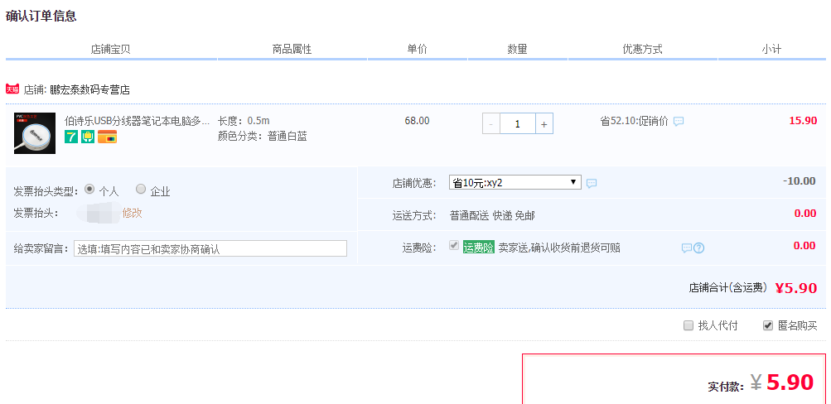Click the 数量 column header
The image size is (831, 404).
[x=517, y=49]
